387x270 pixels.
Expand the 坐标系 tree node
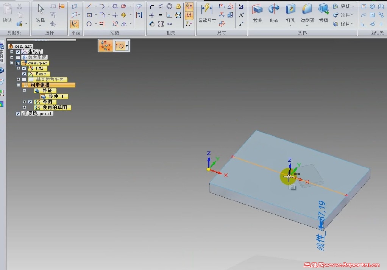12,52
